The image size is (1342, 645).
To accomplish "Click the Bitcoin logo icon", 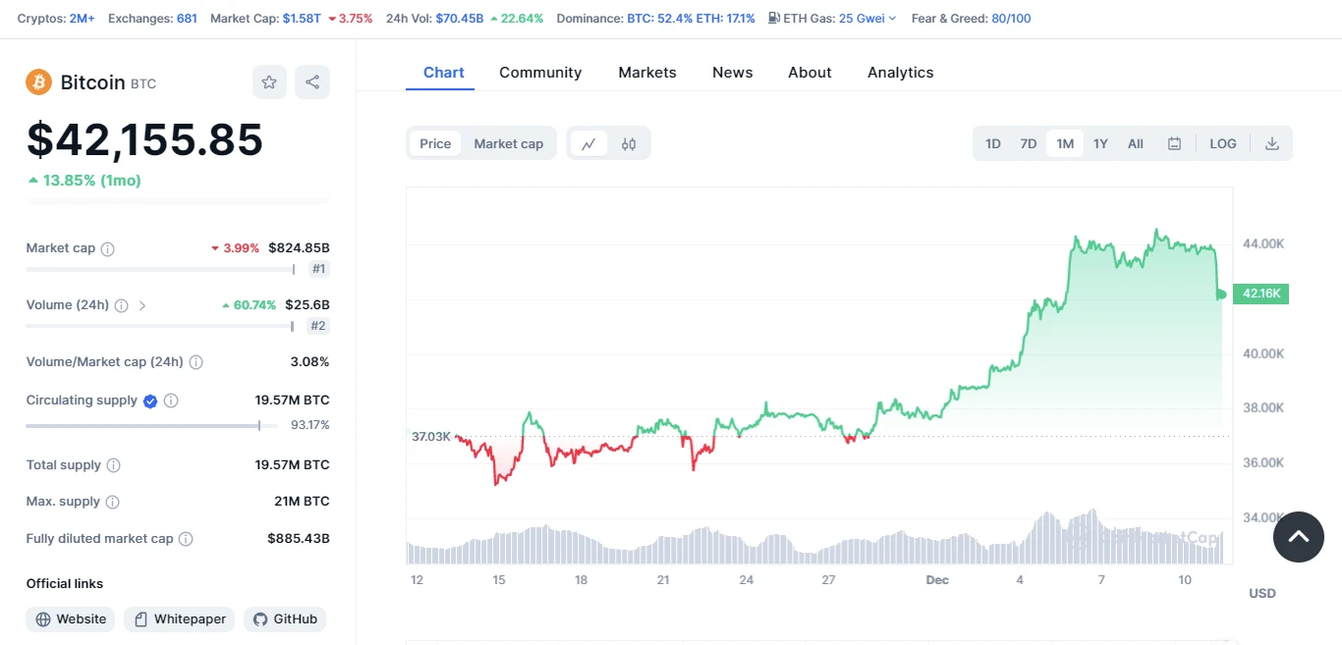I will pyautogui.click(x=39, y=82).
